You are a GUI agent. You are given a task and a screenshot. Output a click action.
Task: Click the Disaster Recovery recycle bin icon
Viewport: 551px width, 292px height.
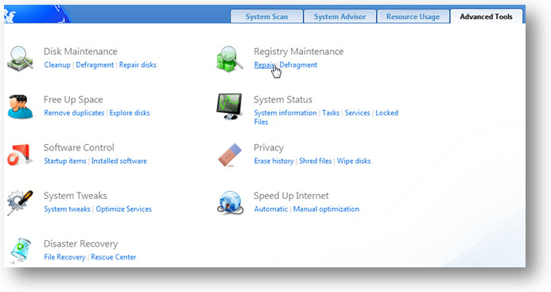pyautogui.click(x=20, y=251)
